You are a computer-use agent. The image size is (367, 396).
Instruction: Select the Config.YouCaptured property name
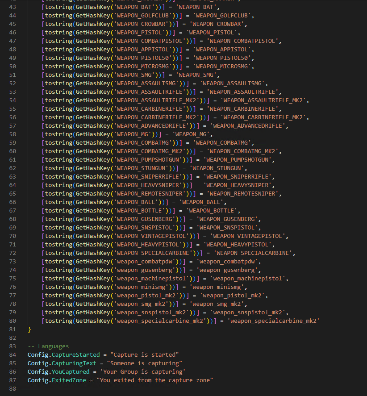click(x=71, y=372)
